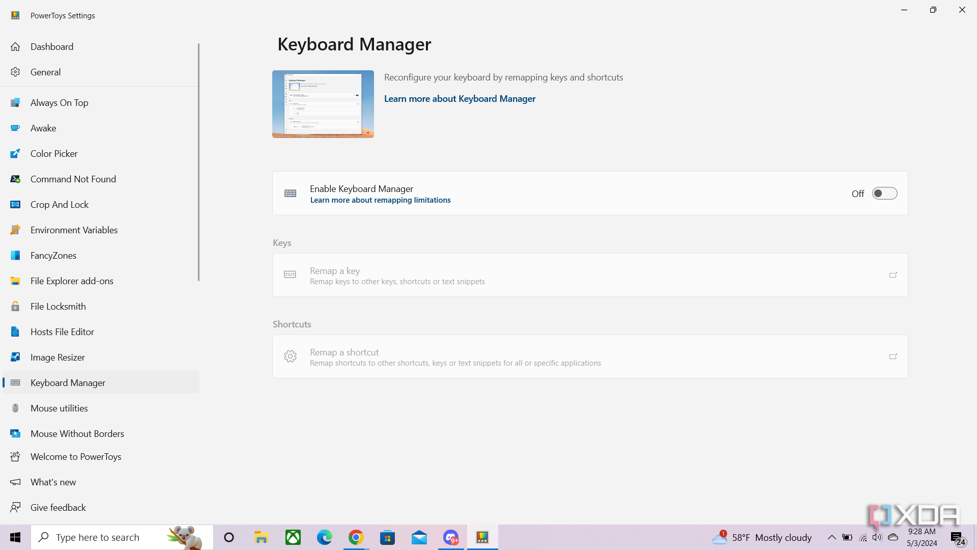977x550 pixels.
Task: Click the Mouse Without Borders icon
Action: (x=15, y=433)
